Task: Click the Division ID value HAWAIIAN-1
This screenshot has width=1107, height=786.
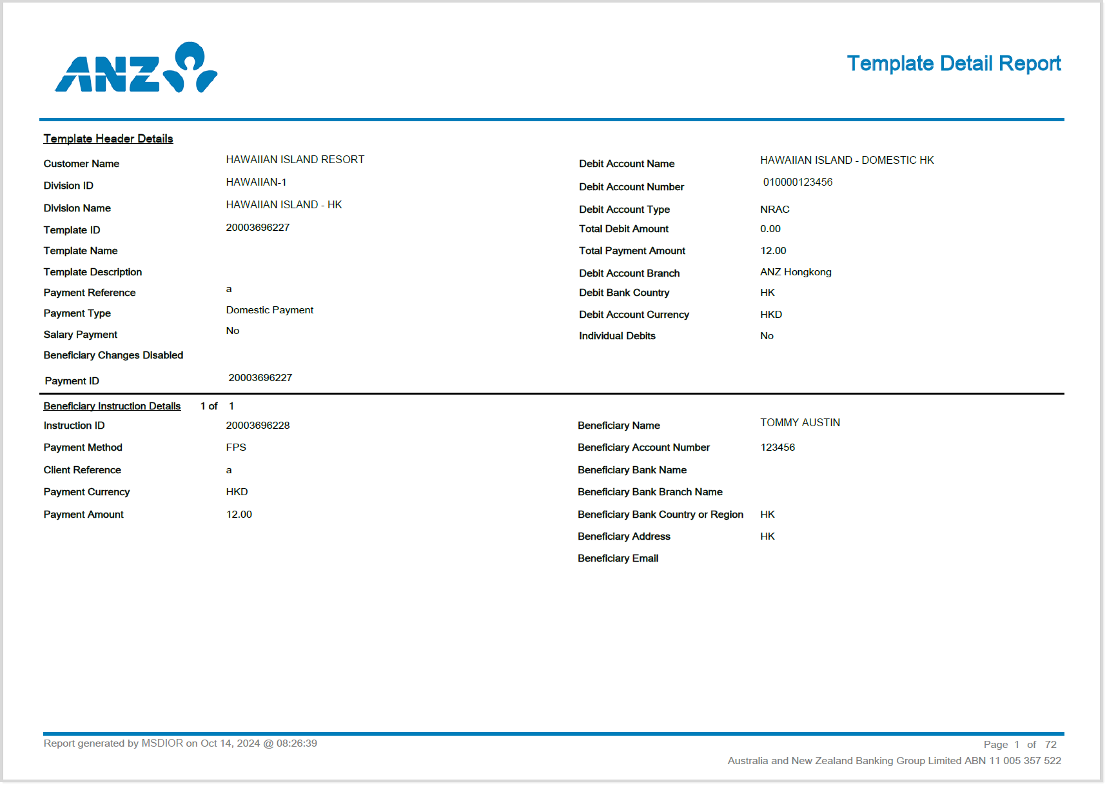Action: pos(256,182)
